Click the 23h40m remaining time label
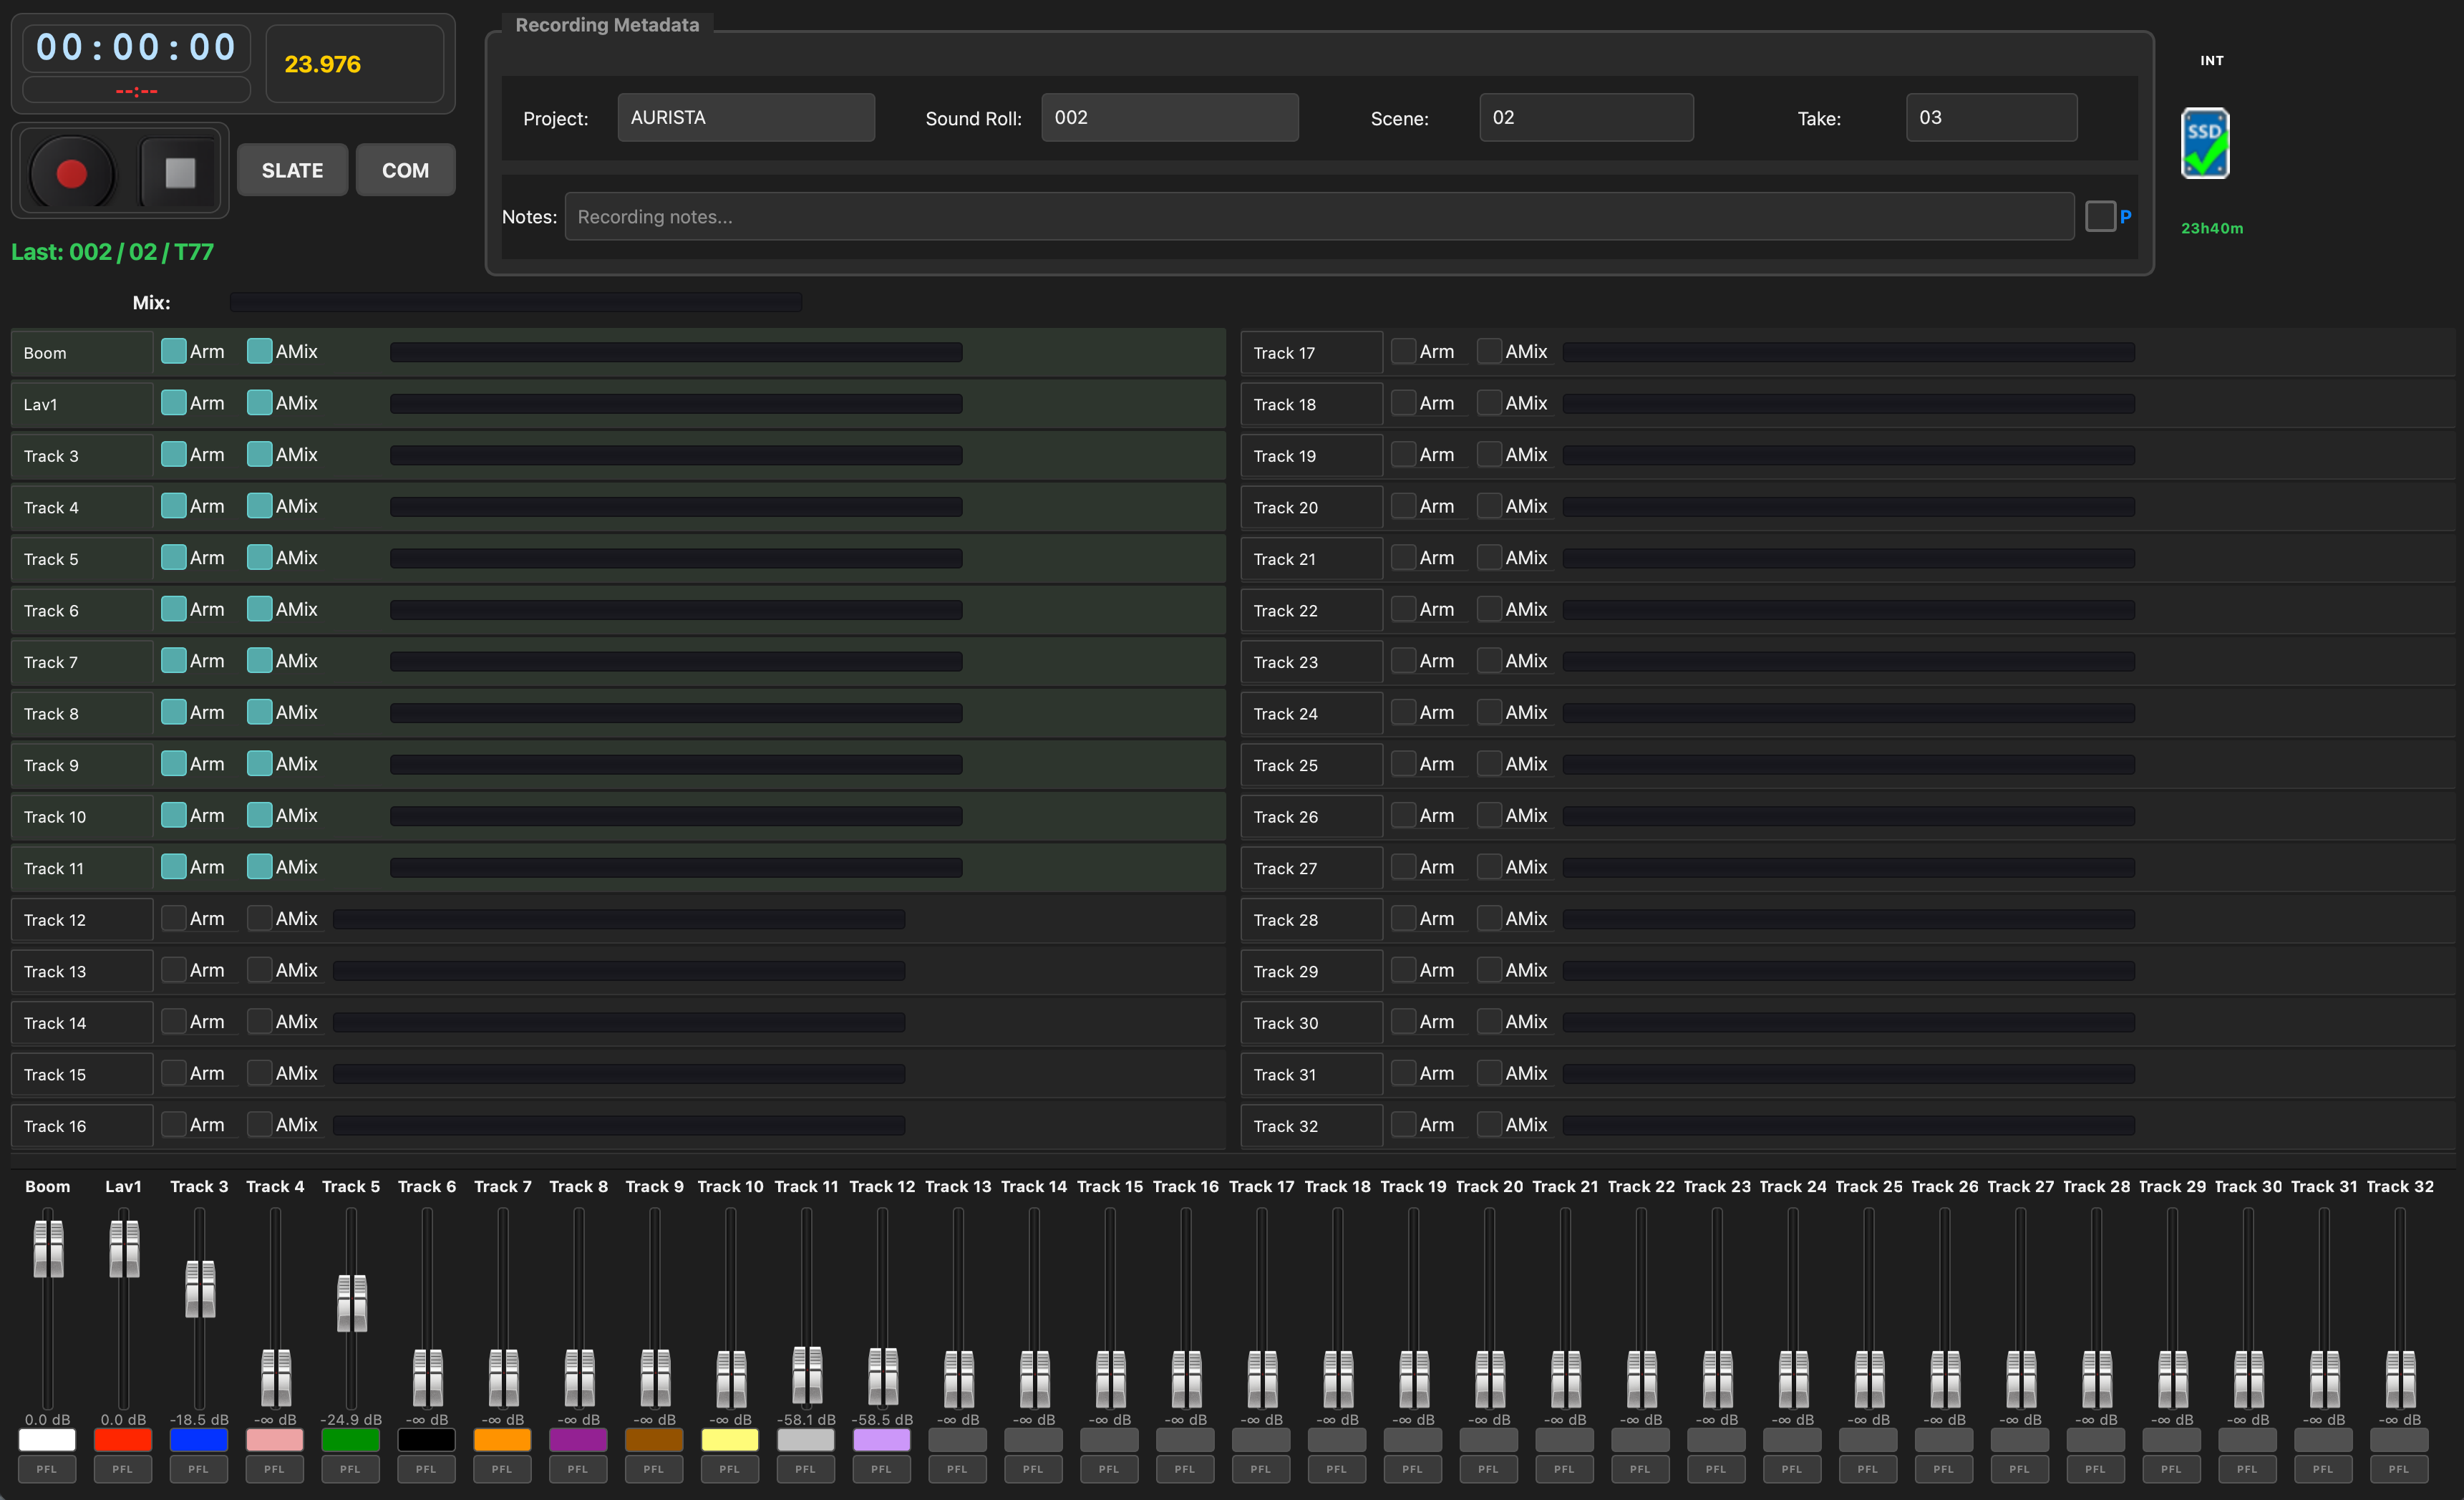2464x1500 pixels. click(x=2211, y=228)
